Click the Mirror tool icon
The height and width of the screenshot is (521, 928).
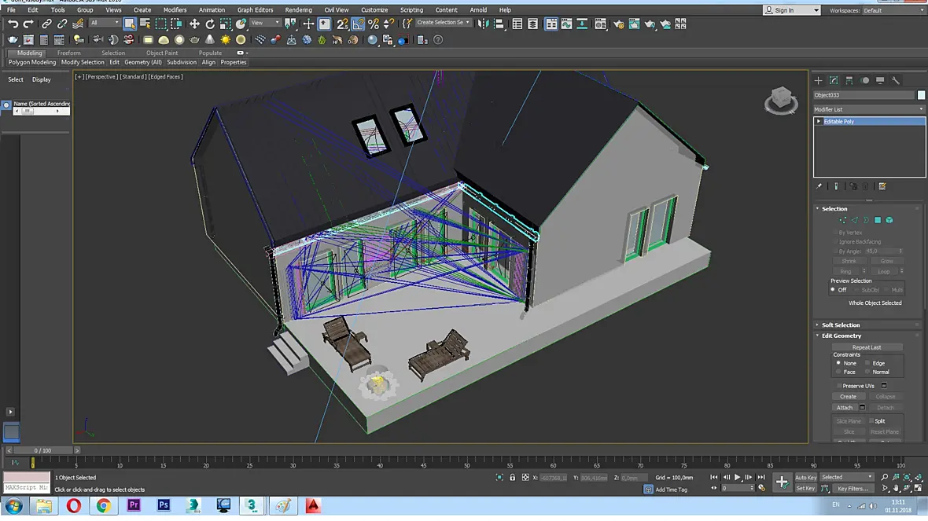[x=484, y=24]
